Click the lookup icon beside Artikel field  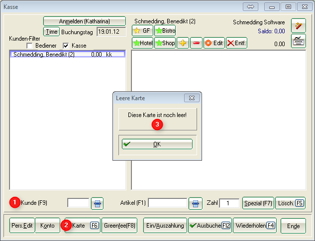click(195, 203)
